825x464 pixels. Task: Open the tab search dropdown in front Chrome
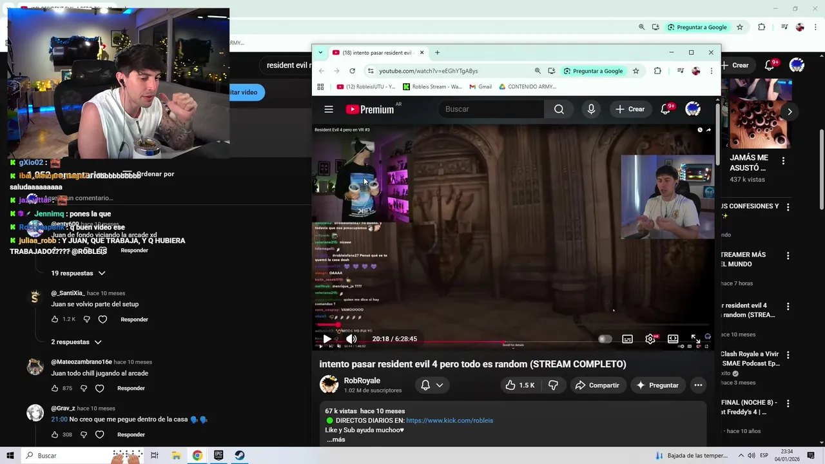click(320, 53)
